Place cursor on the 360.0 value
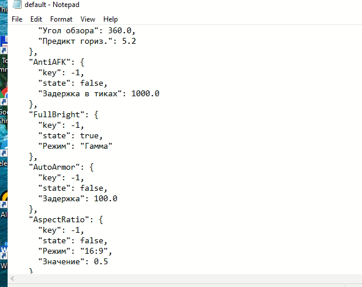Viewport: 362px width, 287px height. click(x=120, y=30)
